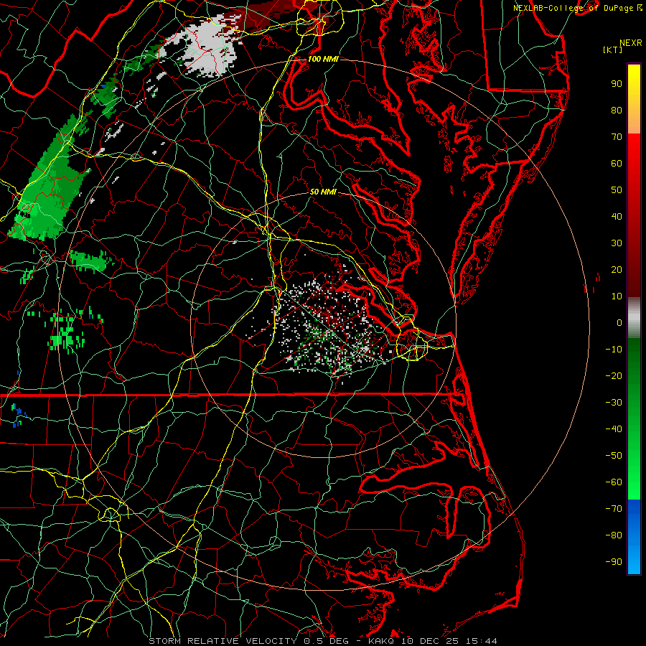The width and height of the screenshot is (646, 646).
Task: Select the -90 value on the velocity scale
Action: click(614, 562)
